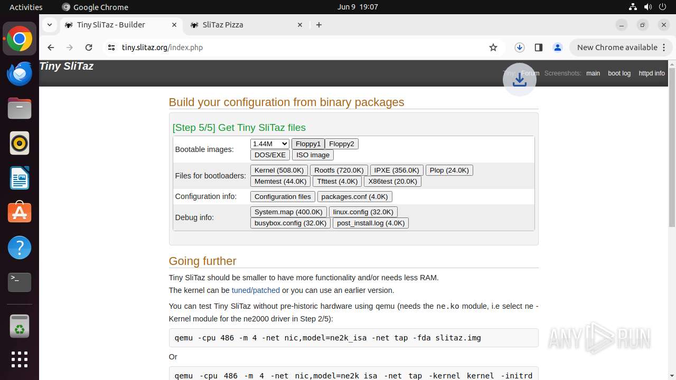Download the IPXE (356.0K) file
This screenshot has width=676, height=380.
[397, 170]
